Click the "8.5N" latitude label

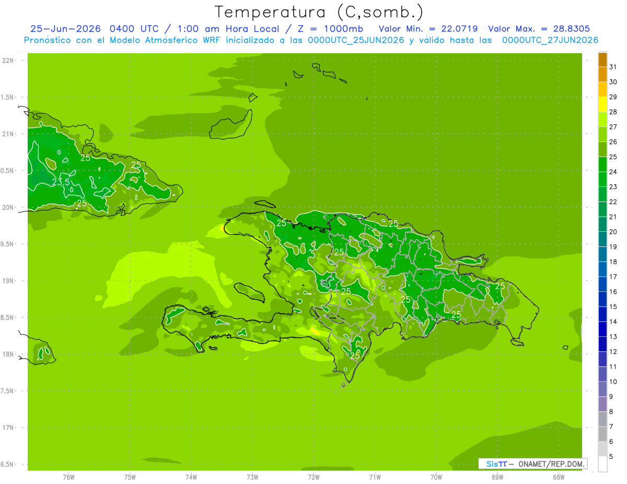pos(8,317)
